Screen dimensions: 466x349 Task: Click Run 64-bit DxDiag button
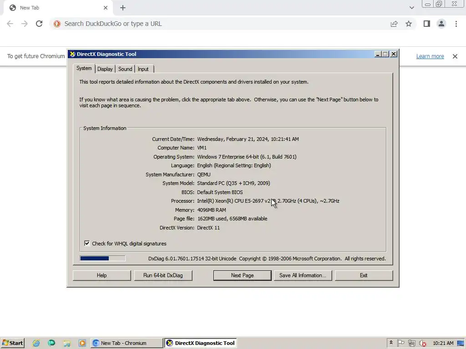click(x=163, y=275)
